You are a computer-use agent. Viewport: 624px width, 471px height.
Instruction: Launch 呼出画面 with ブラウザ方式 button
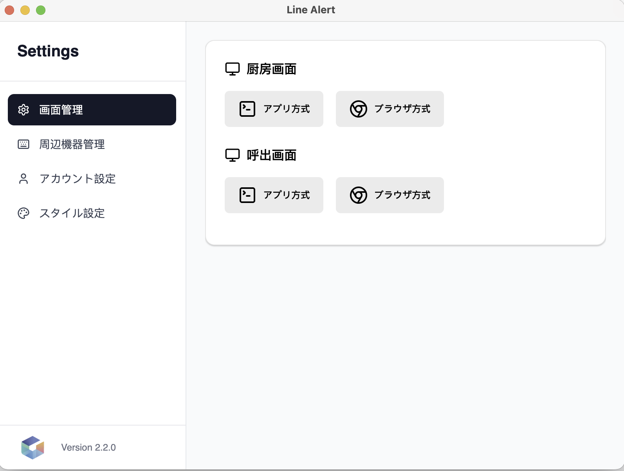point(390,195)
